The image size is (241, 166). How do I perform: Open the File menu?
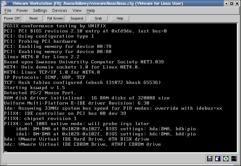[x=8, y=11]
